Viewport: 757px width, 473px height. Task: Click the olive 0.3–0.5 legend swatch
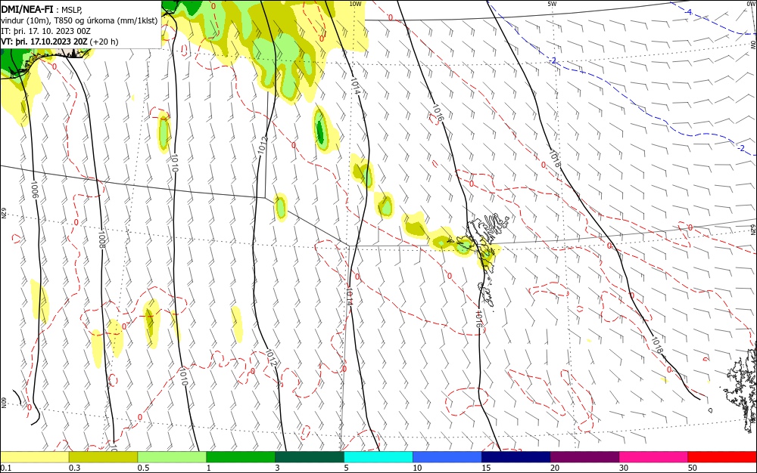coord(103,457)
